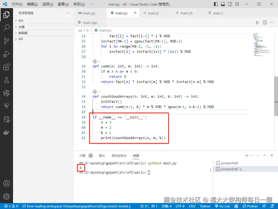Expand the 时间线 timeline section
The width and height of the screenshot is (278, 209).
[44, 33]
